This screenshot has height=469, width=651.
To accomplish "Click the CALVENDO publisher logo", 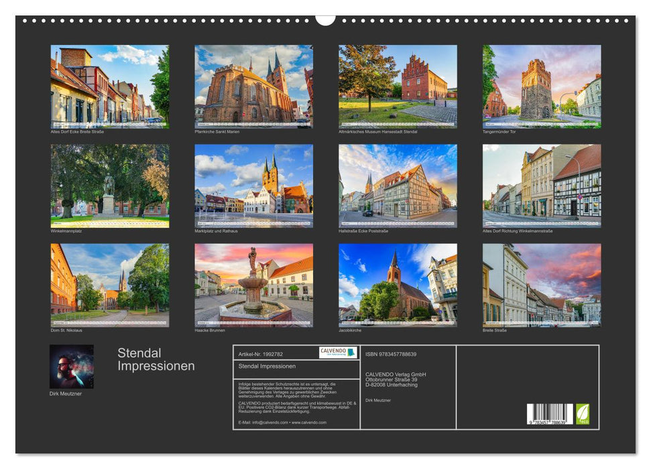I will point(338,353).
